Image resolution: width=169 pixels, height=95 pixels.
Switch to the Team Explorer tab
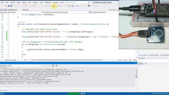pyautogui.click(x=165, y=55)
